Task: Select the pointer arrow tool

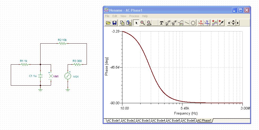Action: (x=136, y=23)
